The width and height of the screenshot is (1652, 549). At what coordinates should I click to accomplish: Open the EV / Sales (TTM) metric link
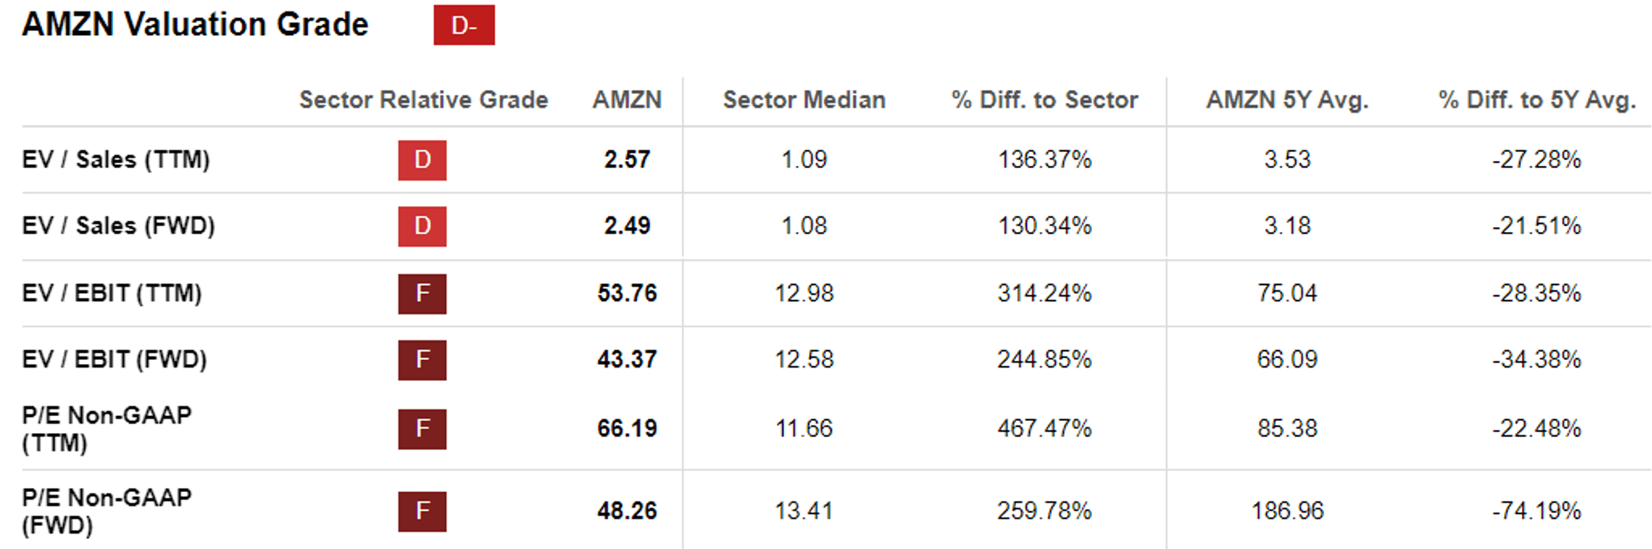pyautogui.click(x=116, y=160)
